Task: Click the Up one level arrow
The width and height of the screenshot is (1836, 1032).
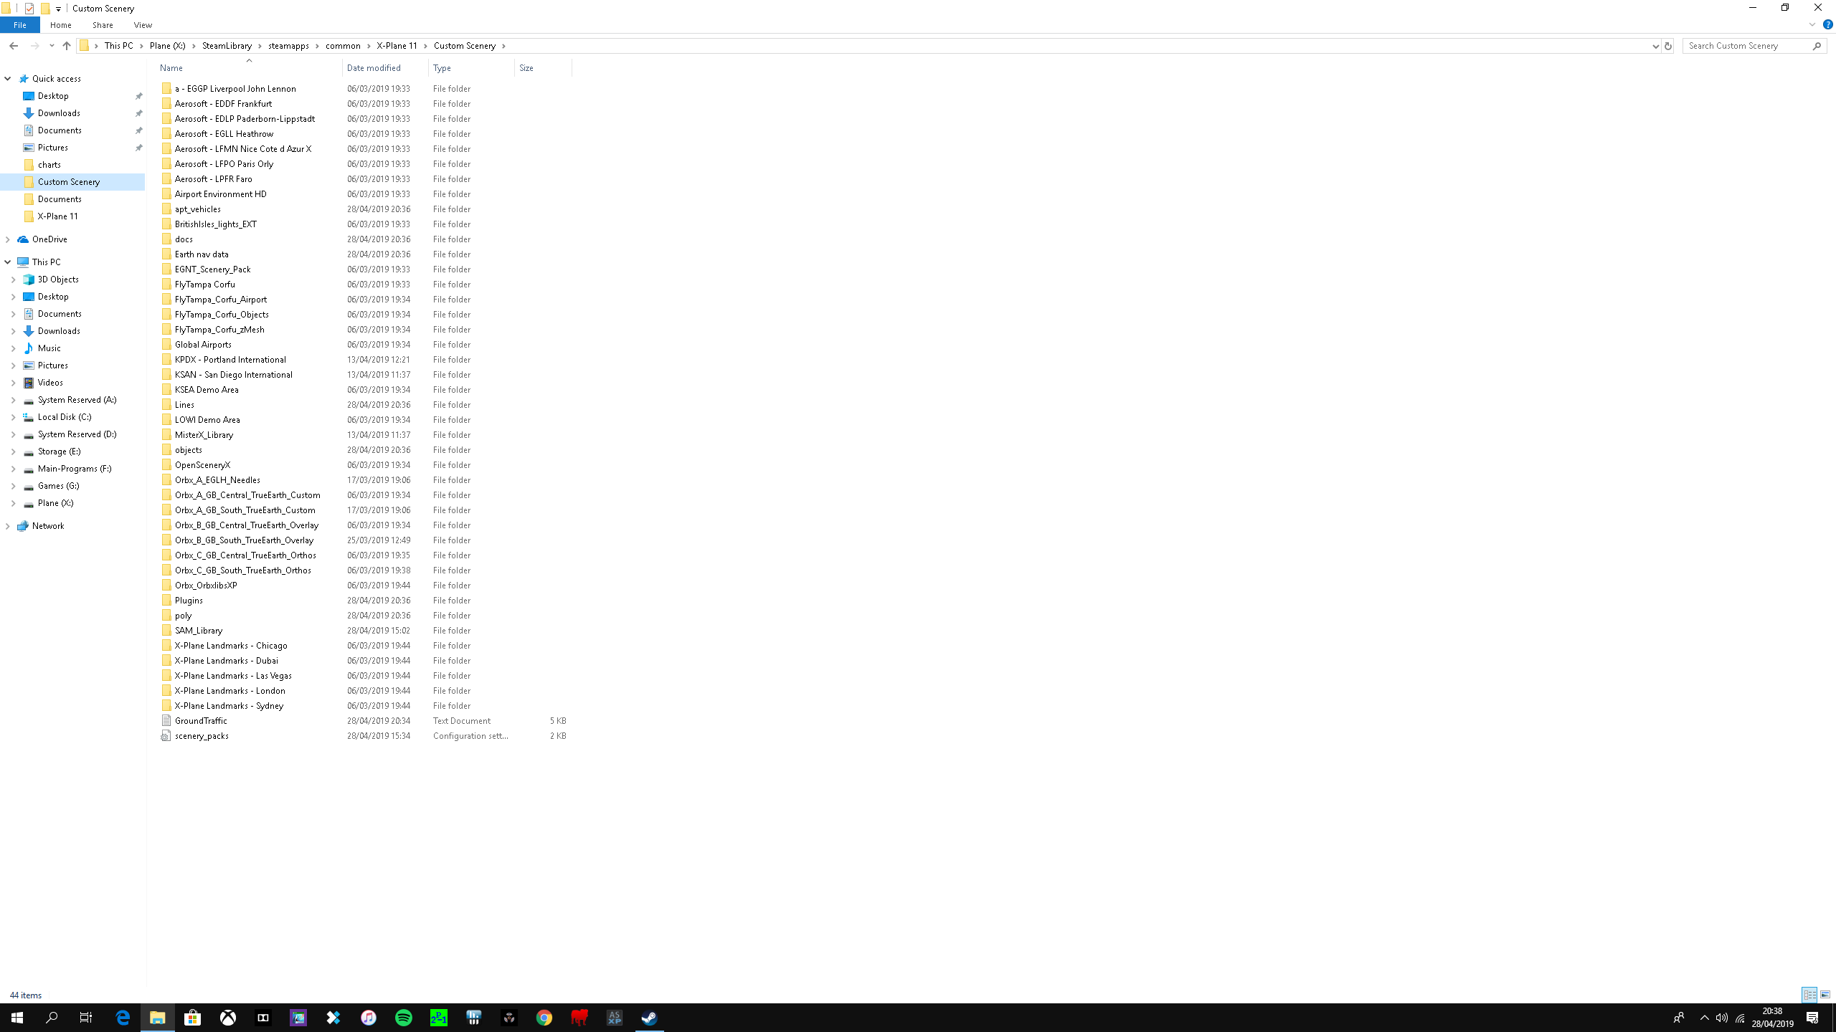Action: [67, 46]
